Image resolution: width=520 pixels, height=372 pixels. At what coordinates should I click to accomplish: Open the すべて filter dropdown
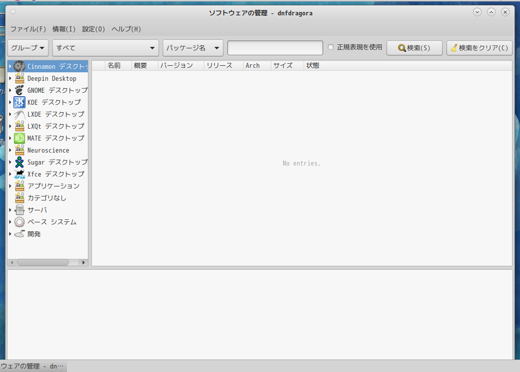pyautogui.click(x=105, y=48)
